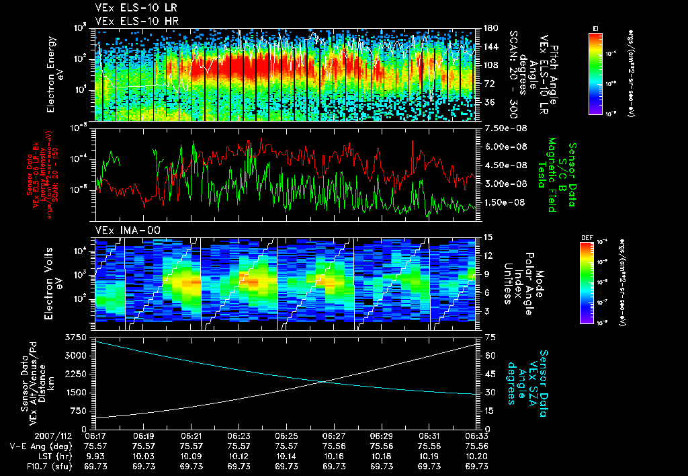Image resolution: width=688 pixels, height=476 pixels.
Task: Click the 144 pitch angle tick label
Action: (x=490, y=46)
